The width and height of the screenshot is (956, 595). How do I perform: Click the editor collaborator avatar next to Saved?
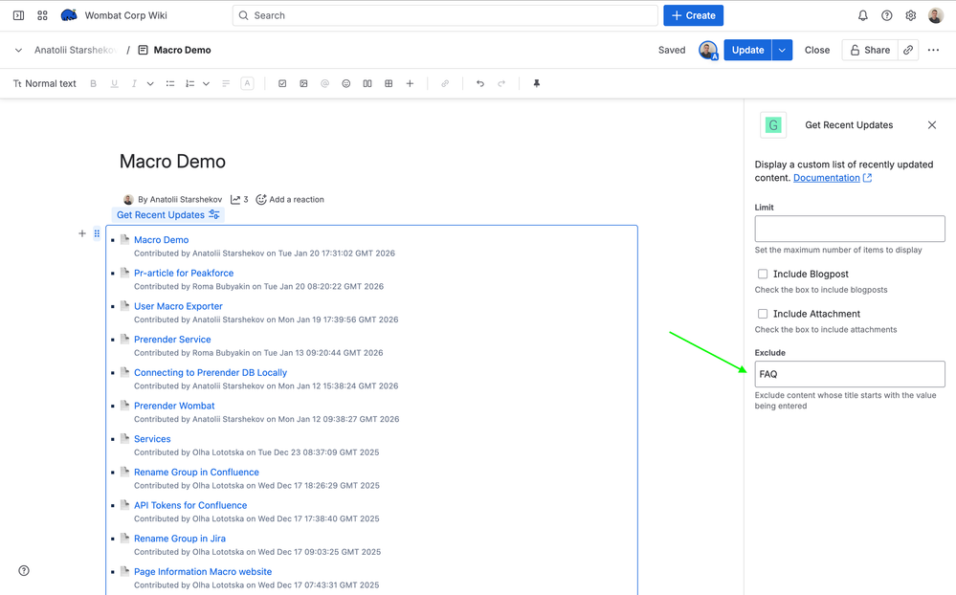coord(708,50)
